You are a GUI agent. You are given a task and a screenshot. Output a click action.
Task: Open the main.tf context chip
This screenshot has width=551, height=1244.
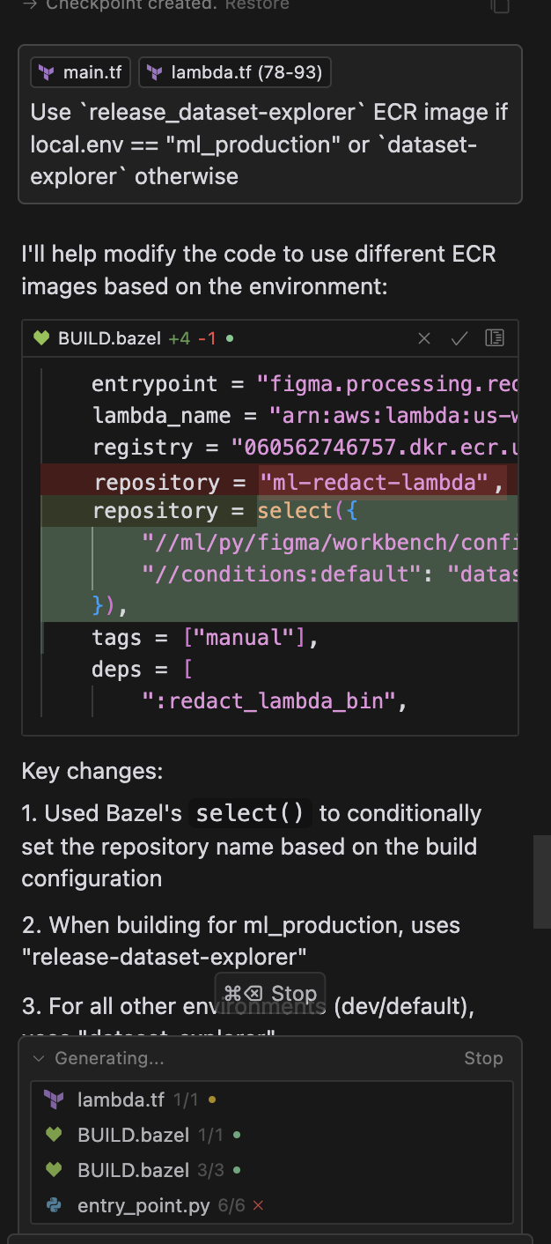click(x=81, y=73)
